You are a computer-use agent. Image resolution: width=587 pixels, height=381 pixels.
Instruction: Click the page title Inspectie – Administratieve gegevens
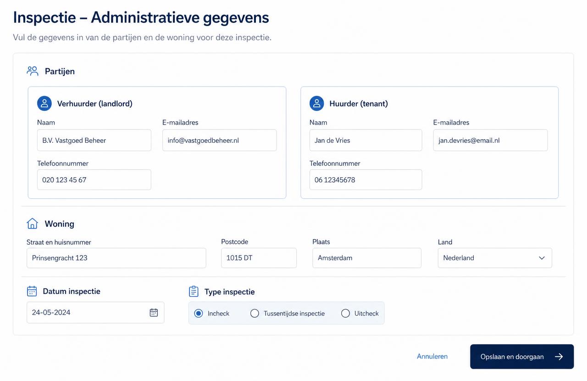[141, 17]
